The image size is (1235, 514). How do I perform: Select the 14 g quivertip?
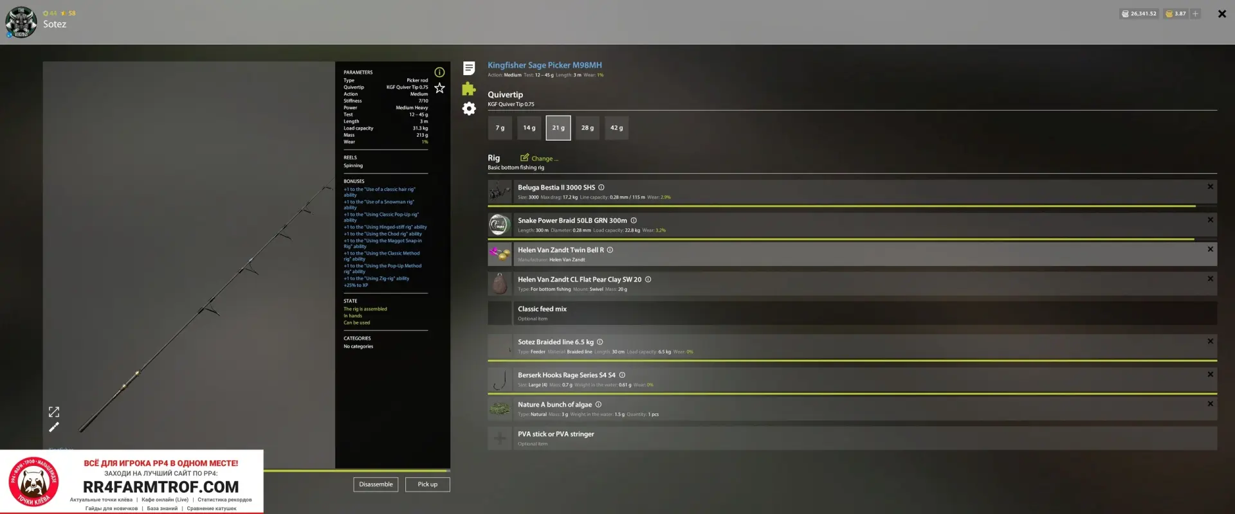529,128
